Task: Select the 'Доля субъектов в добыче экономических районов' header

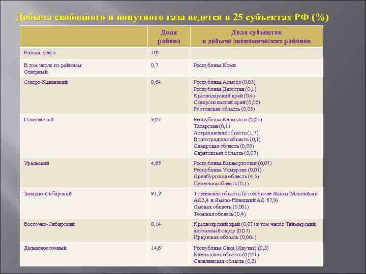Action: point(256,37)
